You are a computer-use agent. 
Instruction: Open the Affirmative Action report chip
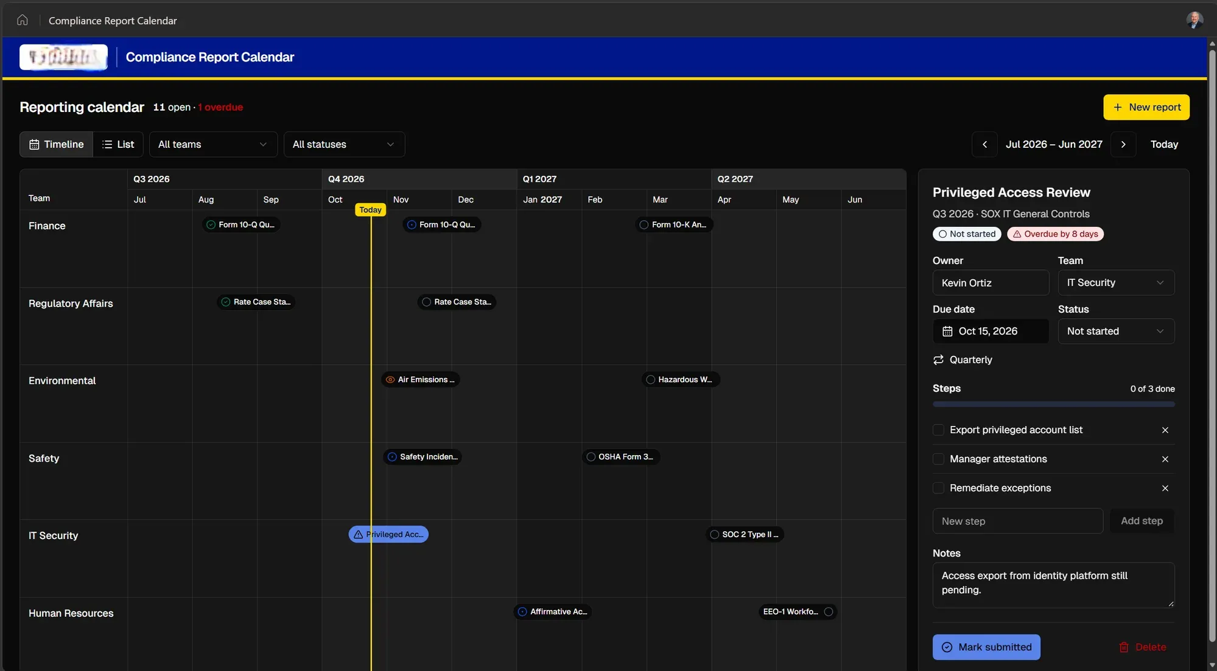click(552, 612)
